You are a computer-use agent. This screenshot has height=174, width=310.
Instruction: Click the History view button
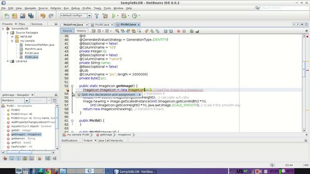(81, 31)
